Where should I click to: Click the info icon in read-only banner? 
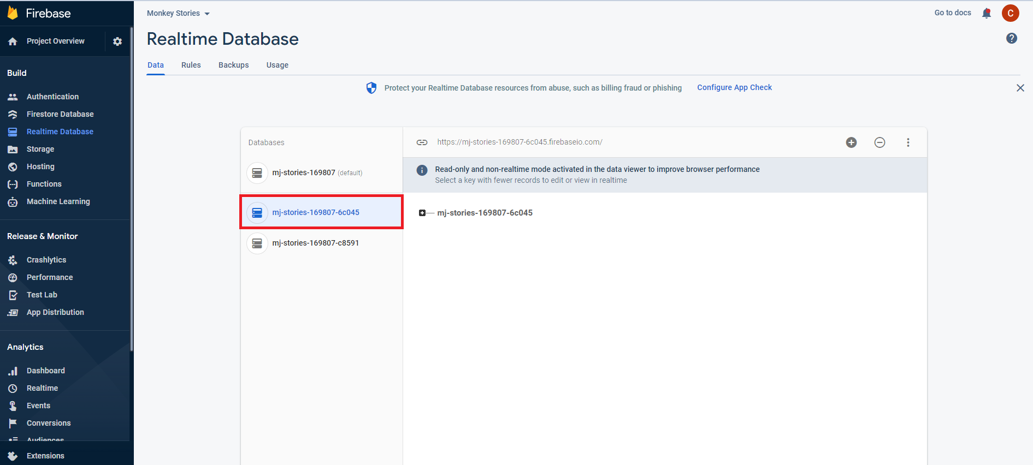(422, 170)
